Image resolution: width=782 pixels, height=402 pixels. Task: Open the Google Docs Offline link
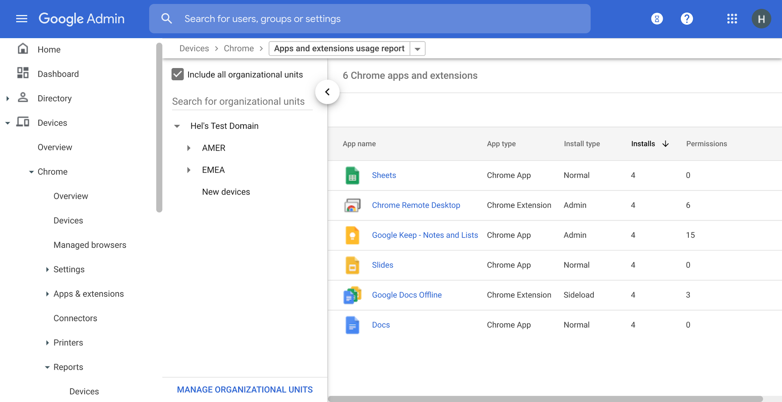tap(407, 295)
